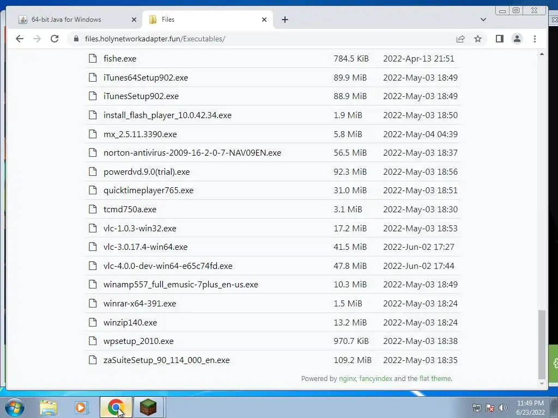This screenshot has width=558, height=418.
Task: Click the vlc-3.0.17.4-win64.exe link
Action: (145, 247)
